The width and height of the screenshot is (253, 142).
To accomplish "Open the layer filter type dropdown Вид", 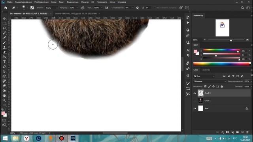I will click(x=204, y=76).
